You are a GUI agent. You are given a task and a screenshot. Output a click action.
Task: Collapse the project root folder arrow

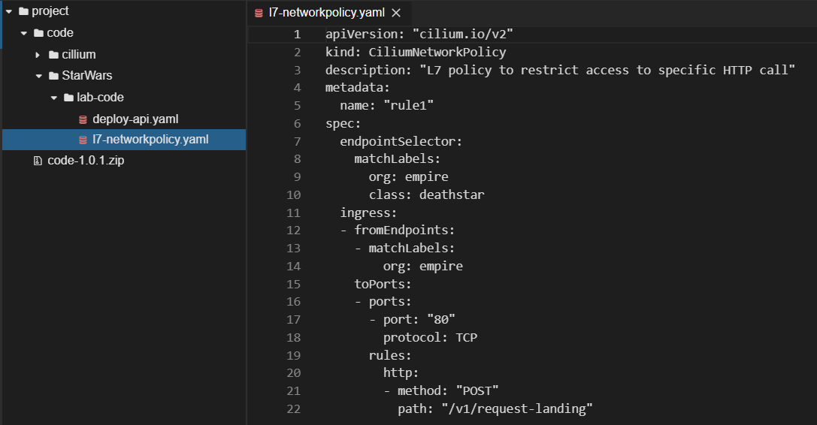pyautogui.click(x=8, y=11)
